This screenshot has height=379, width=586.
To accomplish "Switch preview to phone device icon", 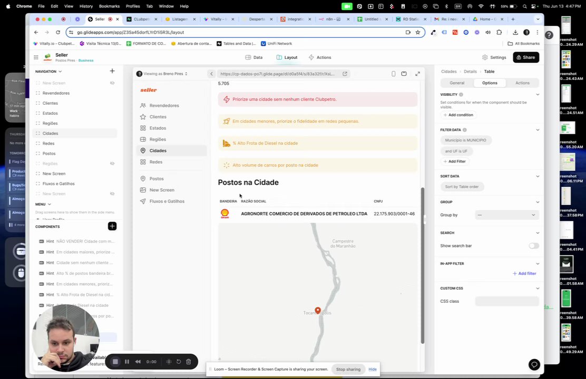I will click(393, 74).
